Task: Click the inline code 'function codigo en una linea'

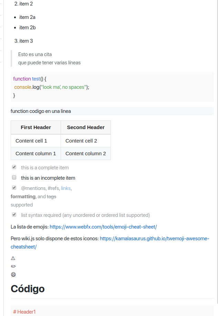Action: 41,111
